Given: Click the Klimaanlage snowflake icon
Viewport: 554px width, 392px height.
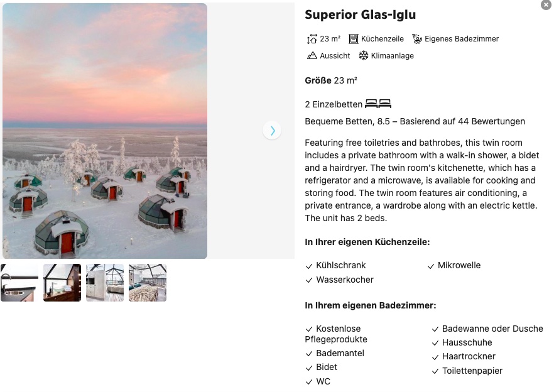Looking at the screenshot, I should click(363, 55).
